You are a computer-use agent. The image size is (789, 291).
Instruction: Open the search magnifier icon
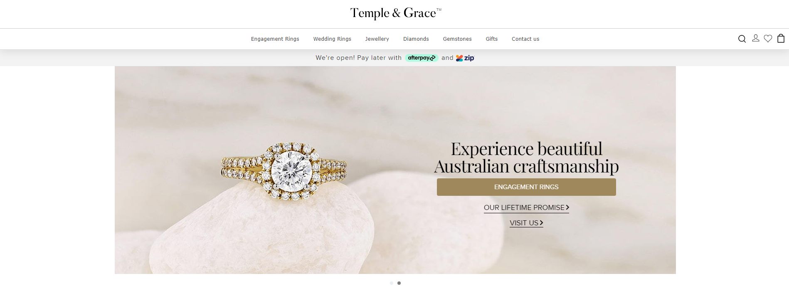click(742, 39)
